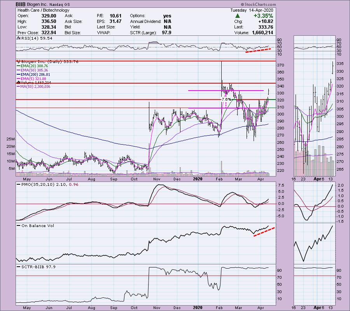Click the +3.35% percent change

pyautogui.click(x=263, y=16)
